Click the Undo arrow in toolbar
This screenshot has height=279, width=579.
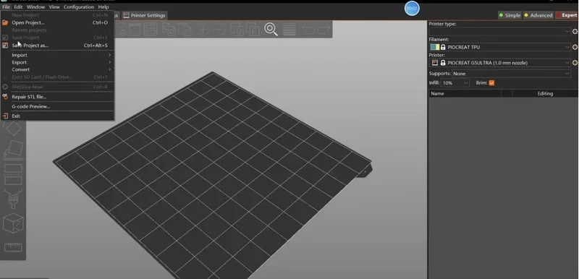tap(308, 30)
